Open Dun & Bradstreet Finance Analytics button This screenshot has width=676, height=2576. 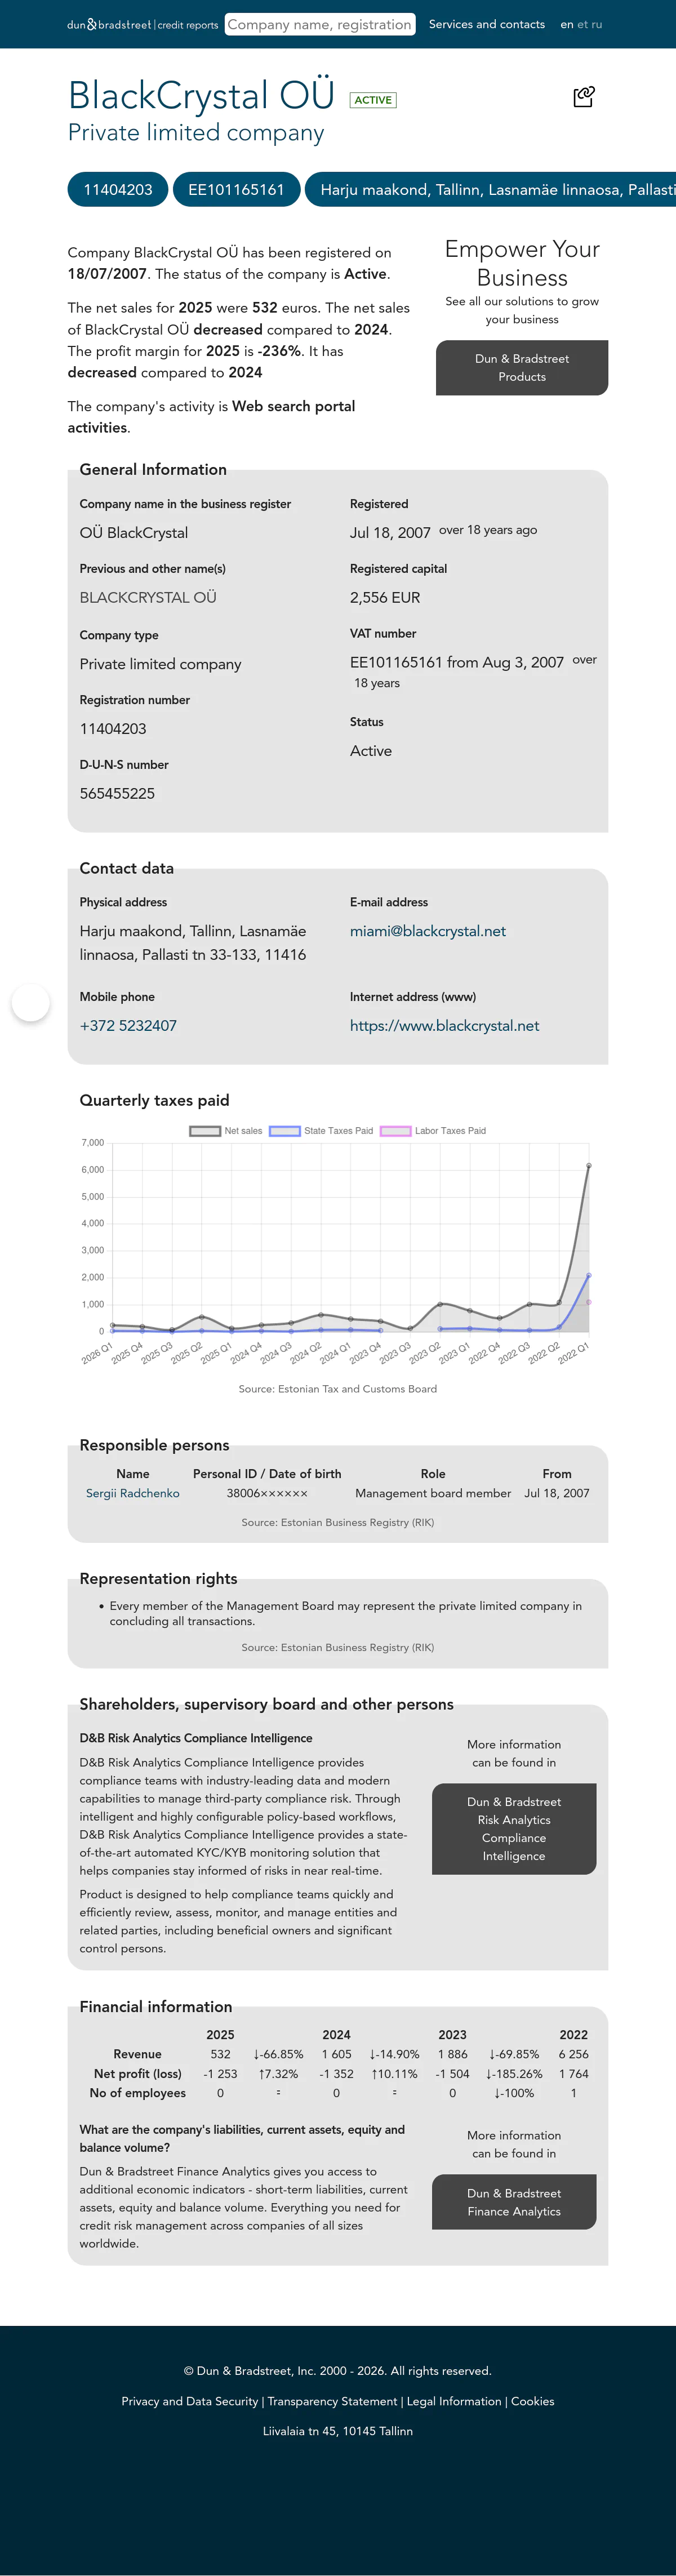click(x=514, y=2202)
